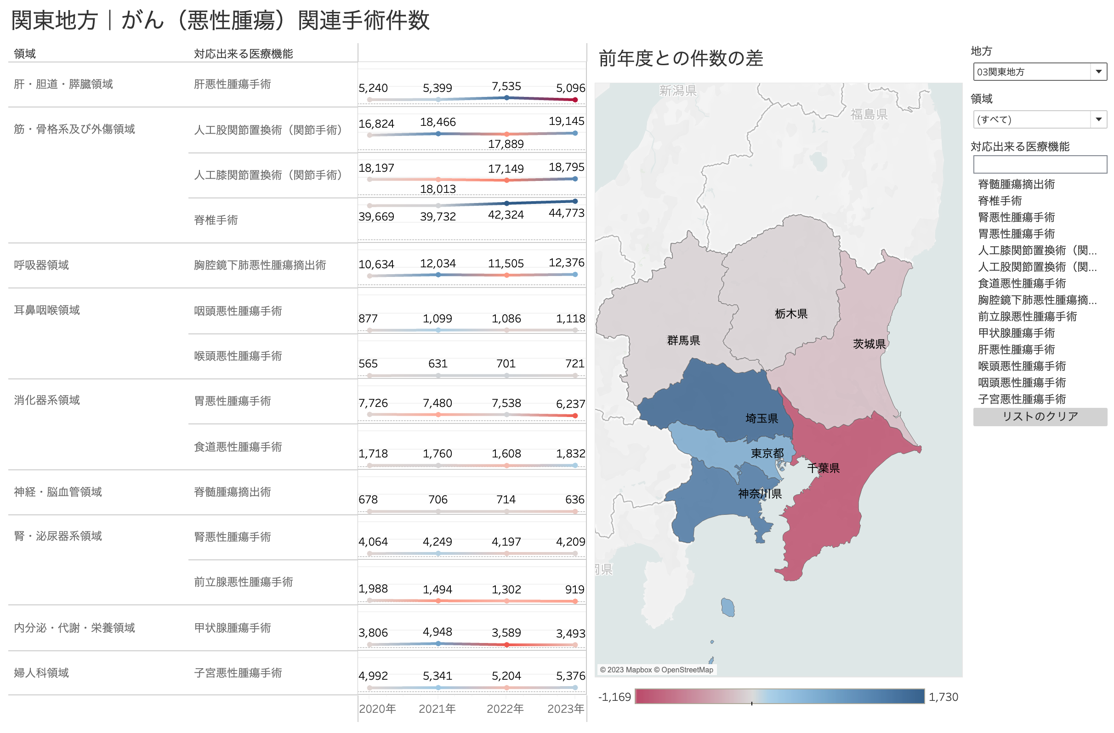Click the 2022 data point 7,535 for 肝悪性腫瘍手術
1114x733 pixels.
[506, 98]
